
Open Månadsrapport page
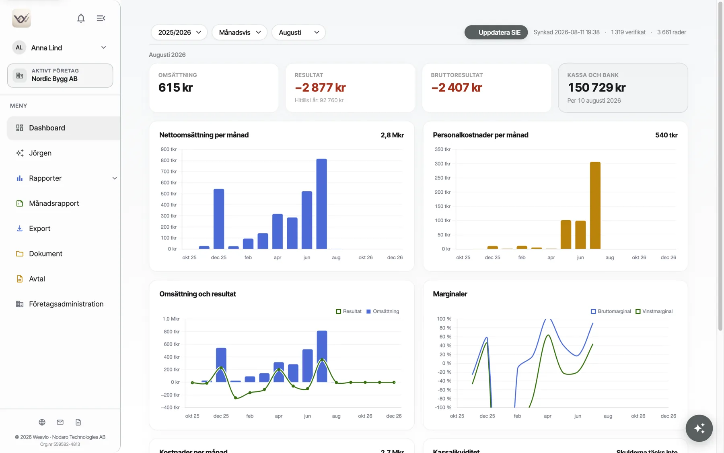(64, 203)
